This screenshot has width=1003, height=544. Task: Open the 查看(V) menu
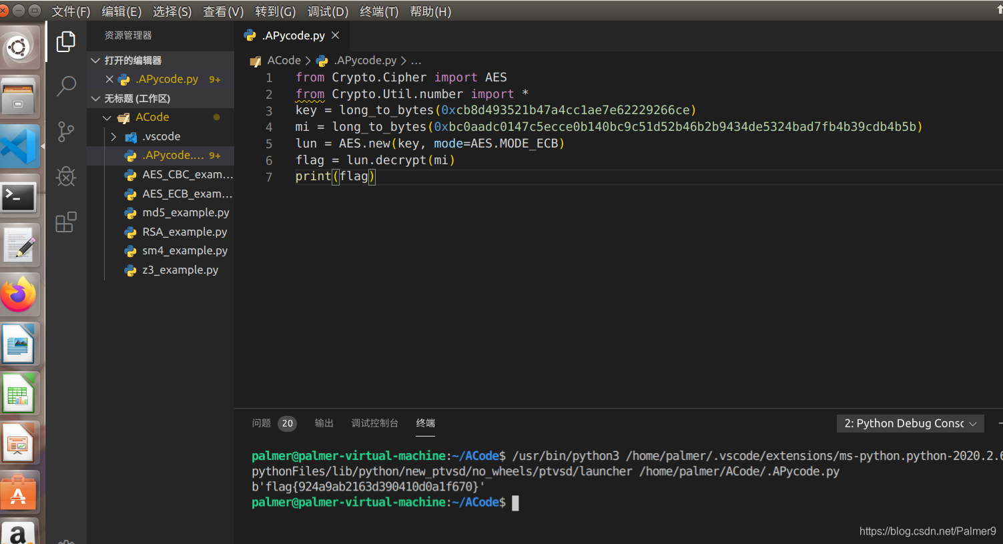223,11
